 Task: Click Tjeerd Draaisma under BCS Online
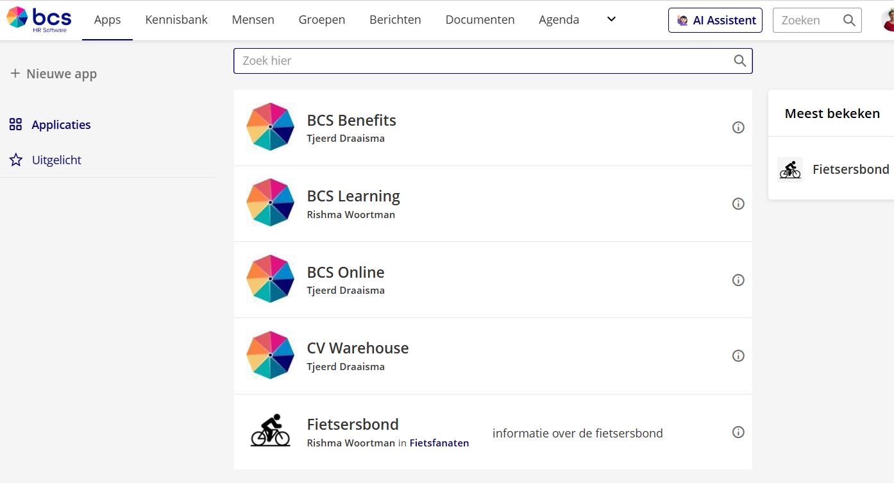346,291
